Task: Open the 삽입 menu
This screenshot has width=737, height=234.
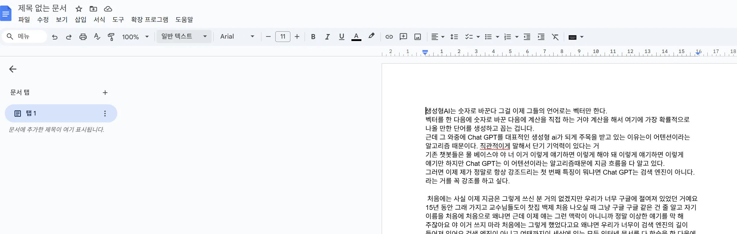Action: [x=80, y=20]
